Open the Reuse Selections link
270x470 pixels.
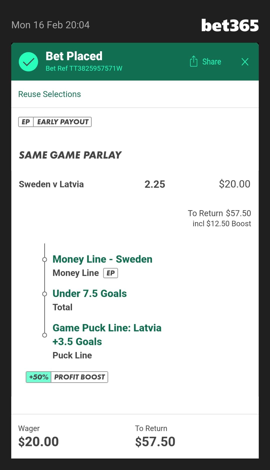pos(49,94)
